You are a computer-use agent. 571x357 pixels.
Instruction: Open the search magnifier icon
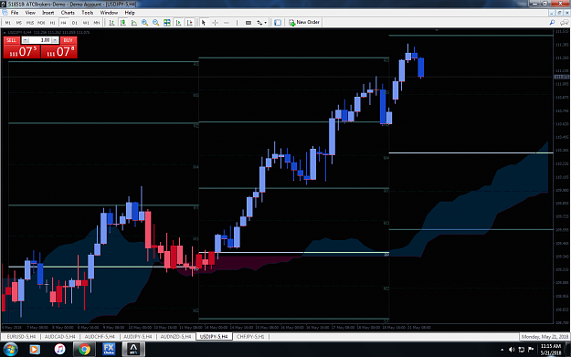click(552, 23)
